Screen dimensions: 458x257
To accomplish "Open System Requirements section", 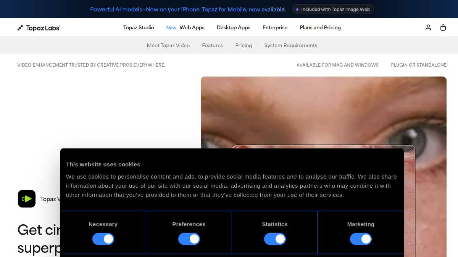I will click(x=291, y=45).
